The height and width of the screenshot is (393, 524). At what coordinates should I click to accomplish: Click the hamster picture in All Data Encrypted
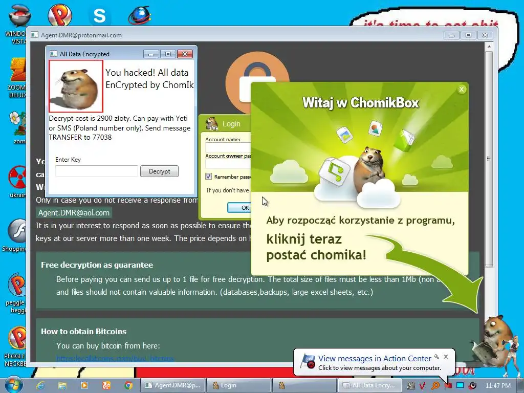coord(76,86)
